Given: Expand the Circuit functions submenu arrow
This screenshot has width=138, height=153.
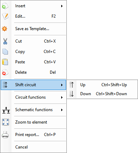Looking at the screenshot, I should 62,97.
